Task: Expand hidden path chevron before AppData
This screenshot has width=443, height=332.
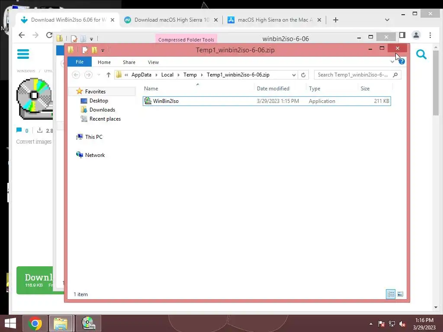Action: pos(126,75)
